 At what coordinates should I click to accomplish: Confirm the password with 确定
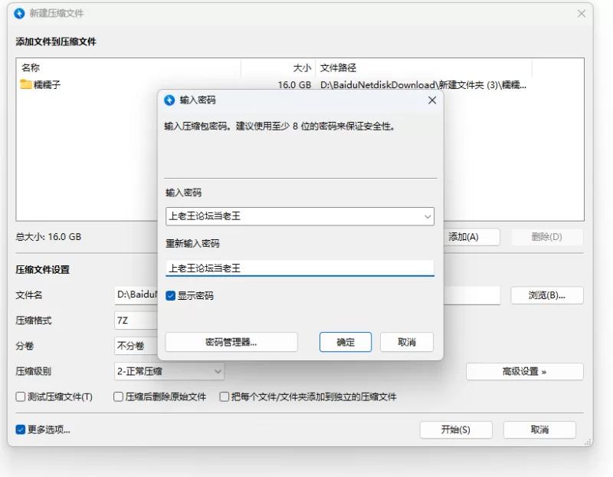(345, 342)
